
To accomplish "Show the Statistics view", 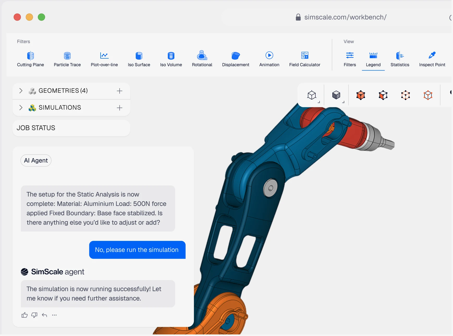I will coord(400,59).
